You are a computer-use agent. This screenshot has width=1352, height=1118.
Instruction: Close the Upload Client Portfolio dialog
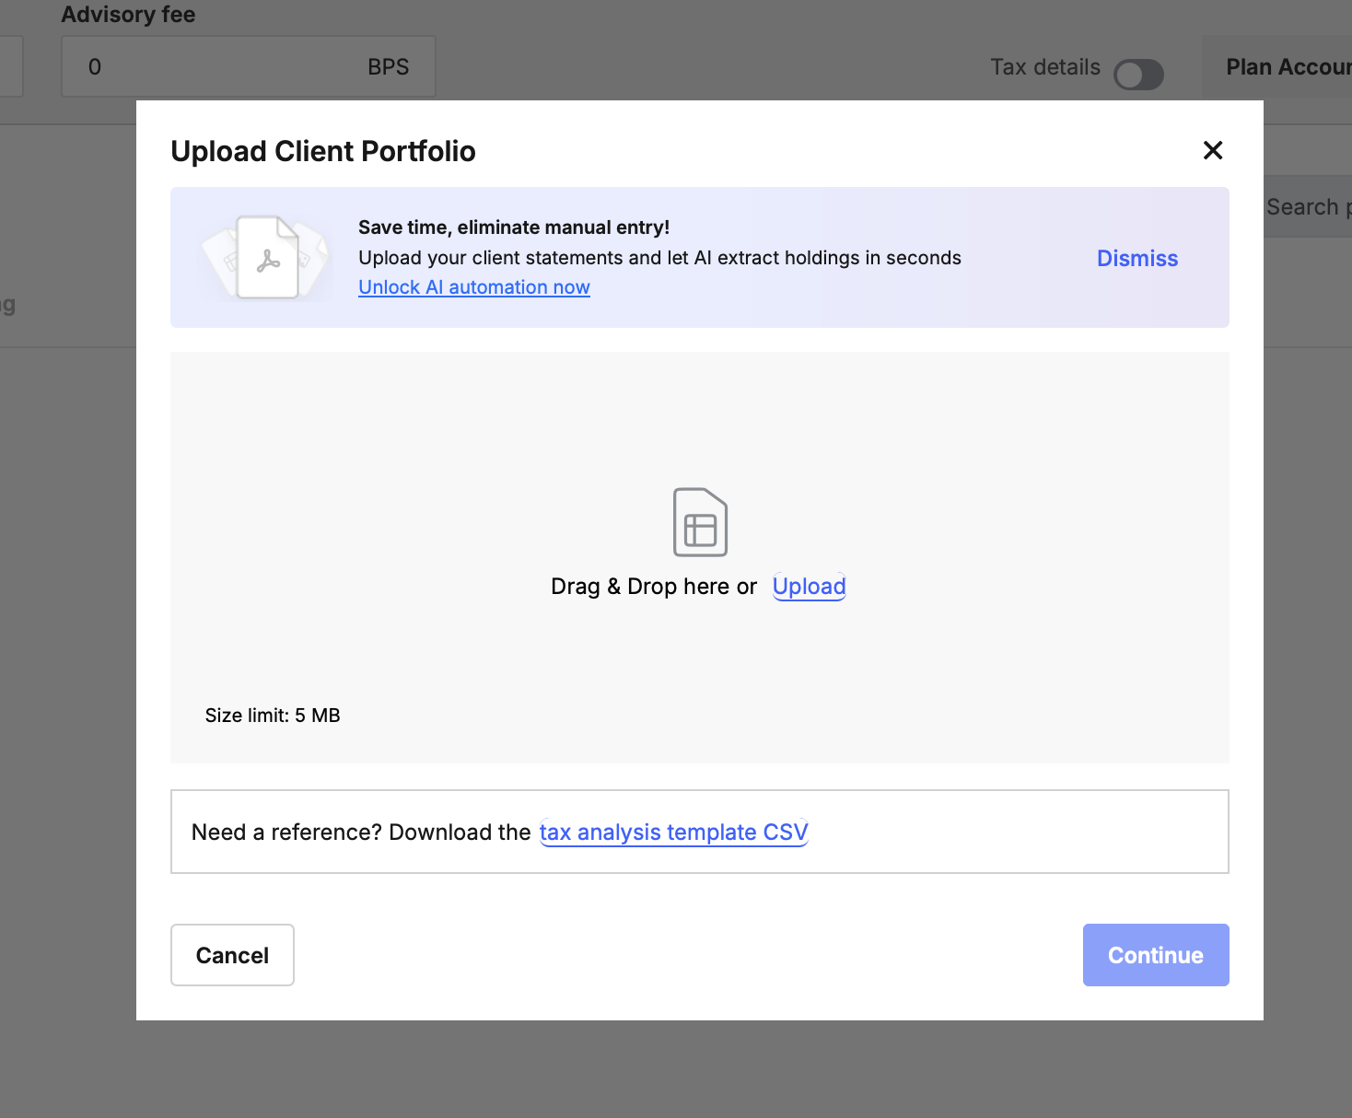pyautogui.click(x=1213, y=150)
